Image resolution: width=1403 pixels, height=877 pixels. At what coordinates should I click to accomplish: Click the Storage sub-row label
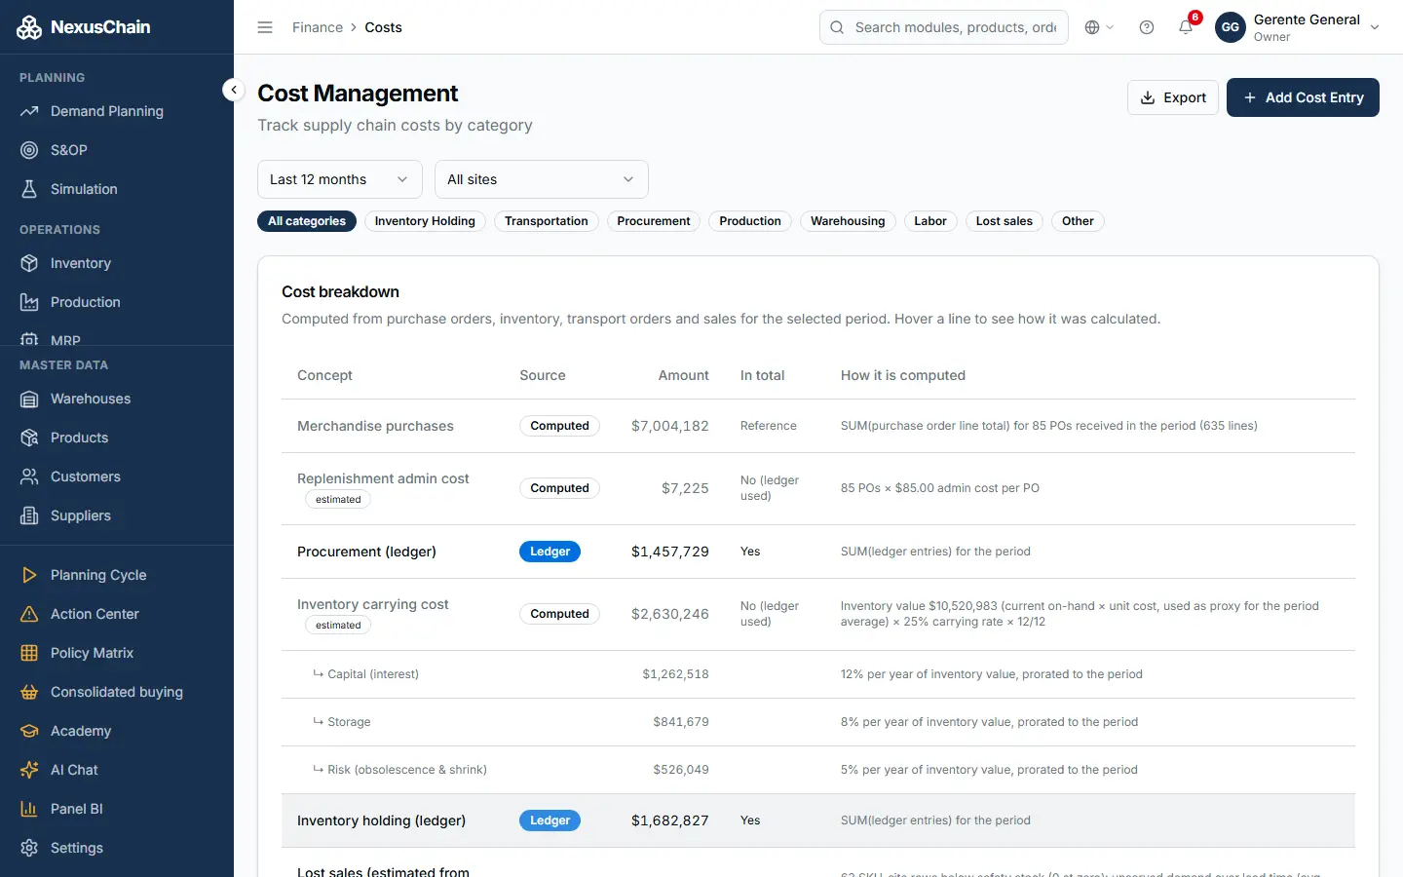(349, 722)
